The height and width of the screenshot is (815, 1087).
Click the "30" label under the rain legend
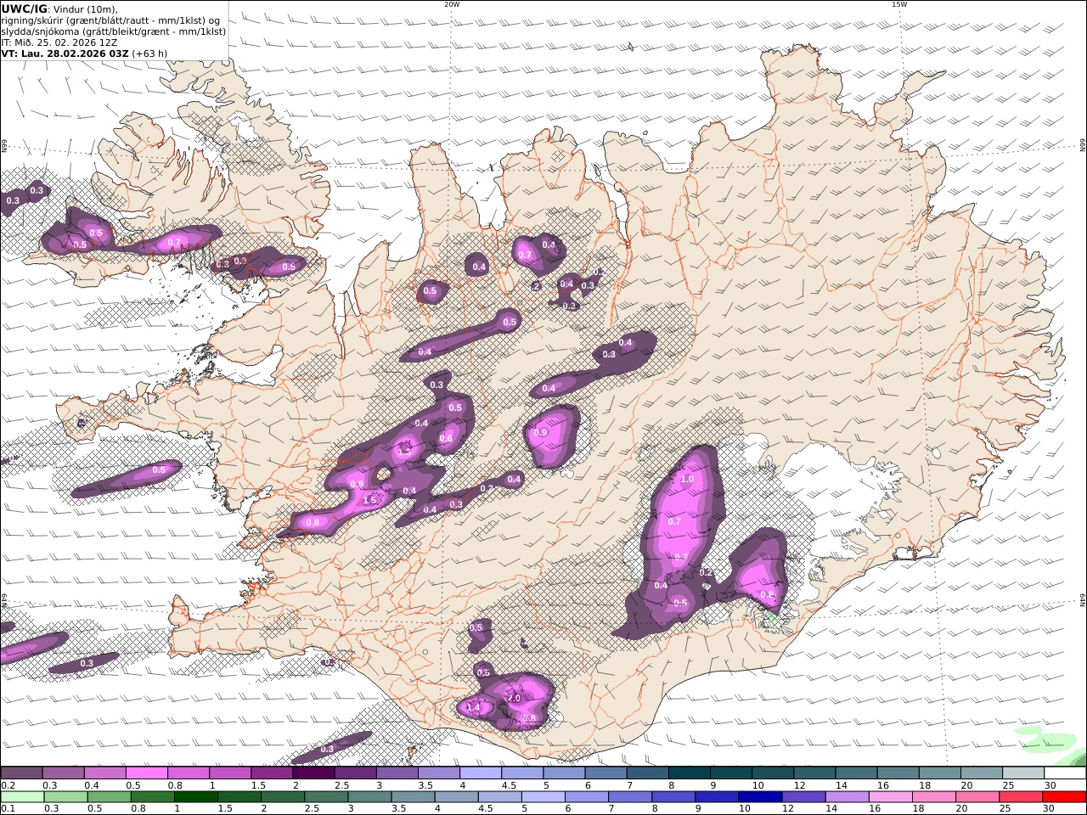(x=1050, y=809)
